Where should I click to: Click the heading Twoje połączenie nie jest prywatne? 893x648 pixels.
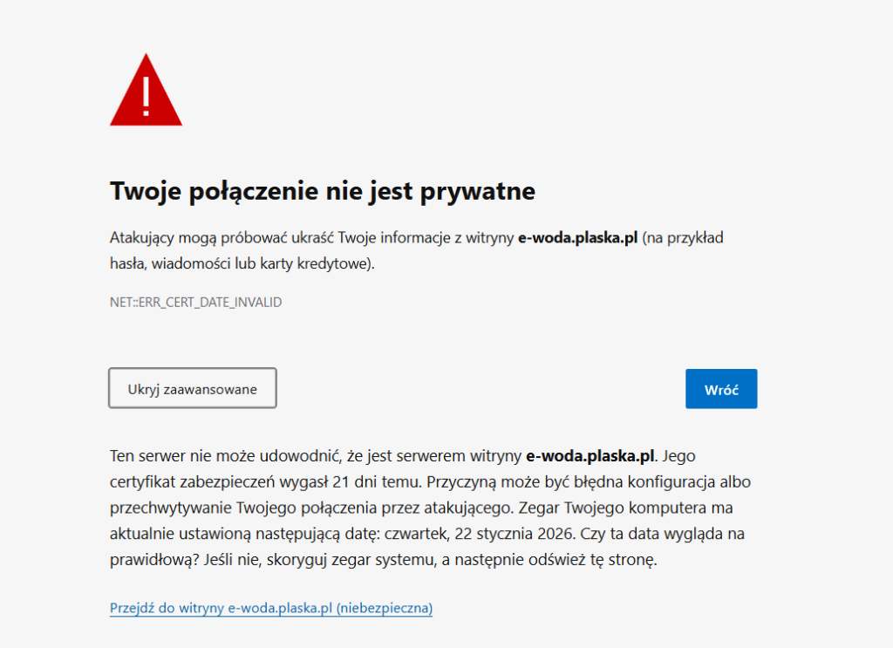[322, 191]
